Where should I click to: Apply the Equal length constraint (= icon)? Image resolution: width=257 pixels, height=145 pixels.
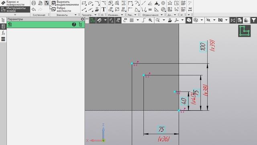coord(150,10)
